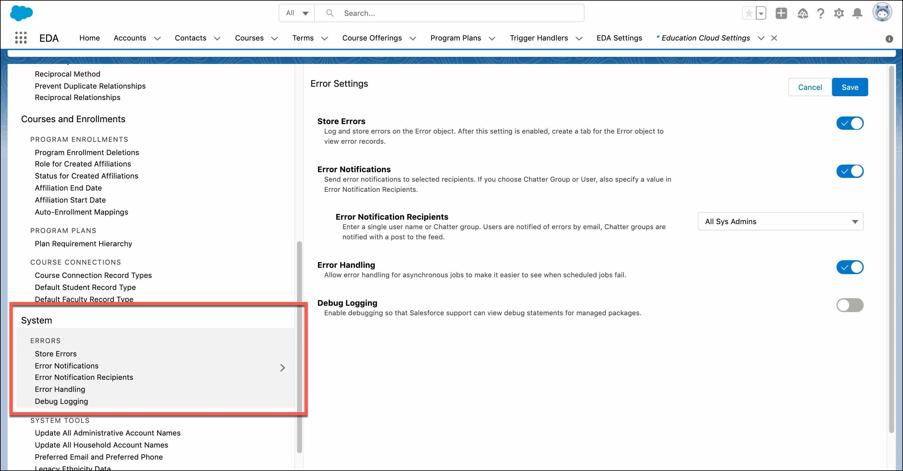Expand the Error Notifications menu item

pyautogui.click(x=281, y=365)
